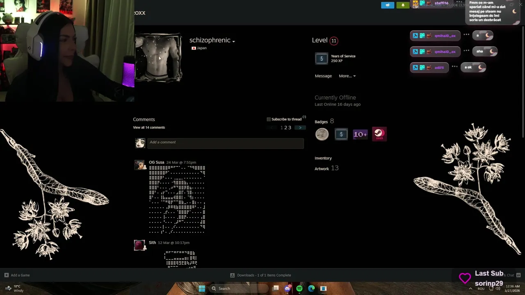The height and width of the screenshot is (295, 525).
Task: Toggle Subscribe to thread checkbox
Action: [269, 119]
